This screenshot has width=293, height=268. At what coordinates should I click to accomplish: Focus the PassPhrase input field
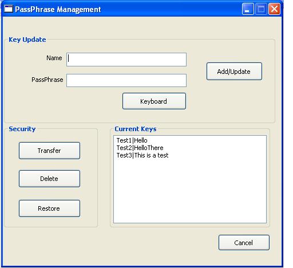tap(126, 80)
